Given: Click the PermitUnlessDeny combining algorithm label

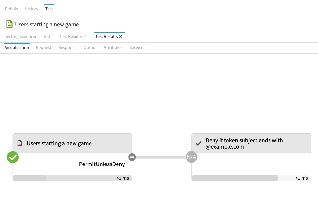Looking at the screenshot, I should pos(102,164).
